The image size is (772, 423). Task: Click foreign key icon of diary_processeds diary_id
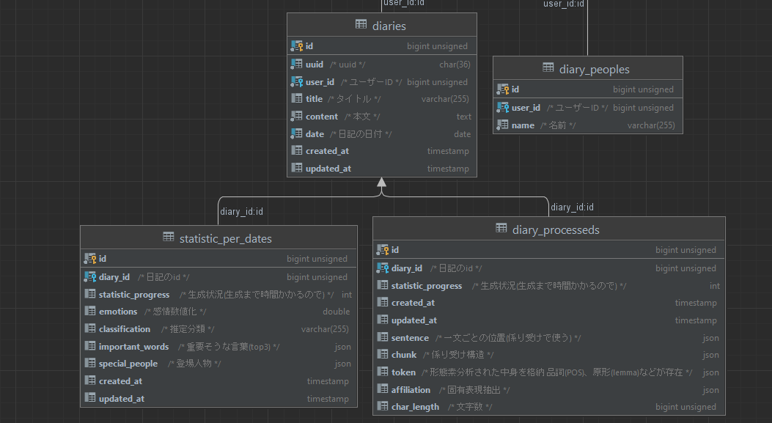(x=382, y=268)
